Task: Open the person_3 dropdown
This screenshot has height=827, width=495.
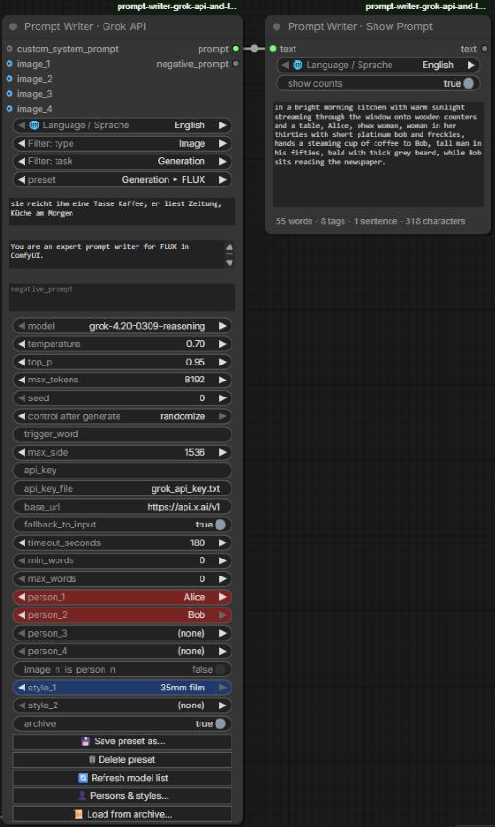Action: [x=122, y=633]
